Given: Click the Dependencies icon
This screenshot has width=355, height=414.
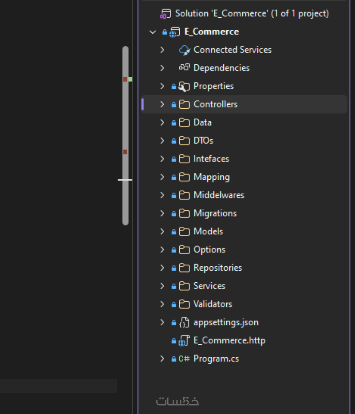Looking at the screenshot, I should 184,67.
